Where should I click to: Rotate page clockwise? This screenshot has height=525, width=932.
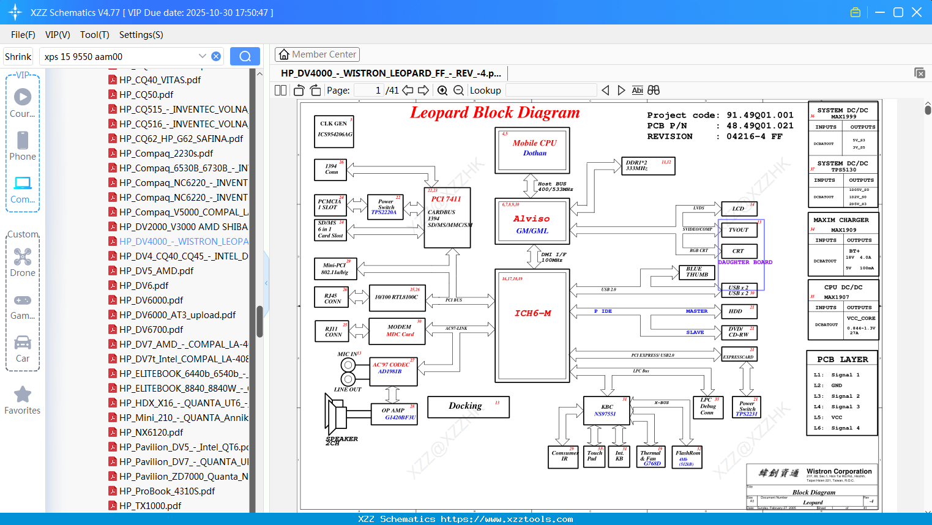click(x=315, y=90)
